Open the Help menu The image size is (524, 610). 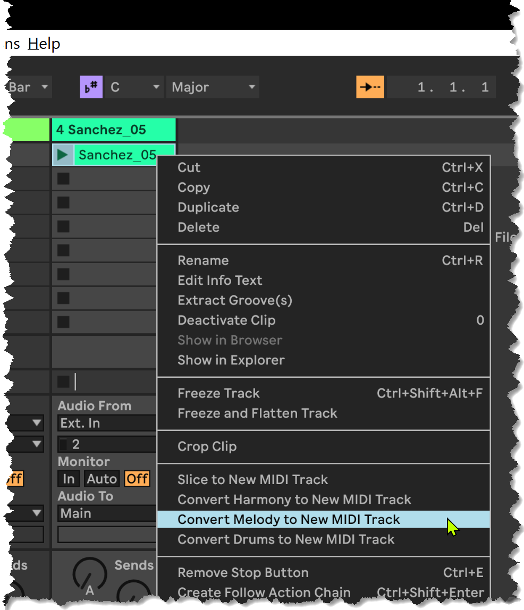(44, 44)
